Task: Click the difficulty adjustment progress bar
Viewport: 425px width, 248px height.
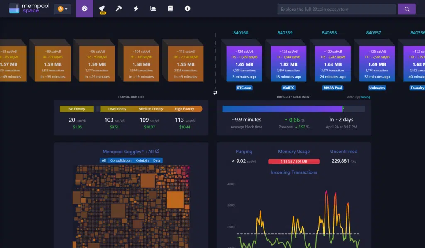Action: point(294,109)
